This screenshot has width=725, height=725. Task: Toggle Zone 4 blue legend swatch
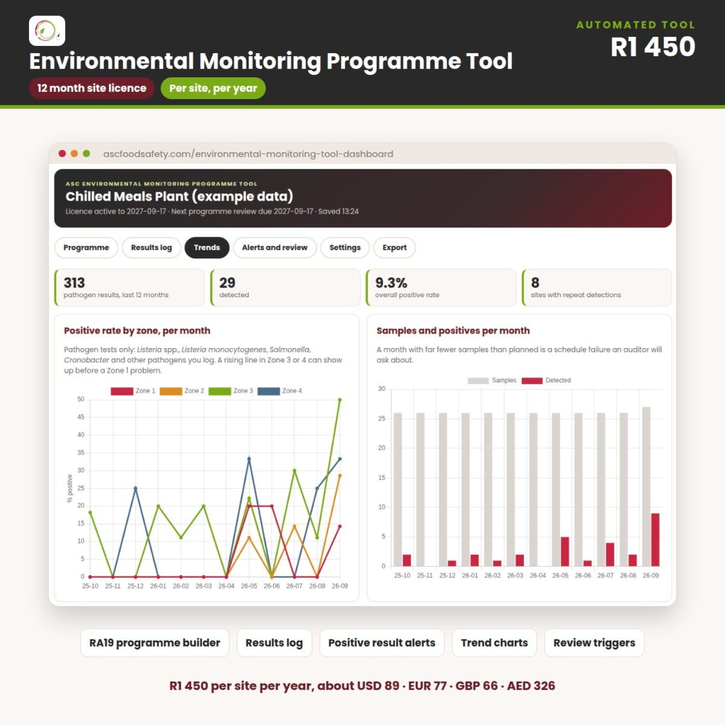(x=268, y=391)
